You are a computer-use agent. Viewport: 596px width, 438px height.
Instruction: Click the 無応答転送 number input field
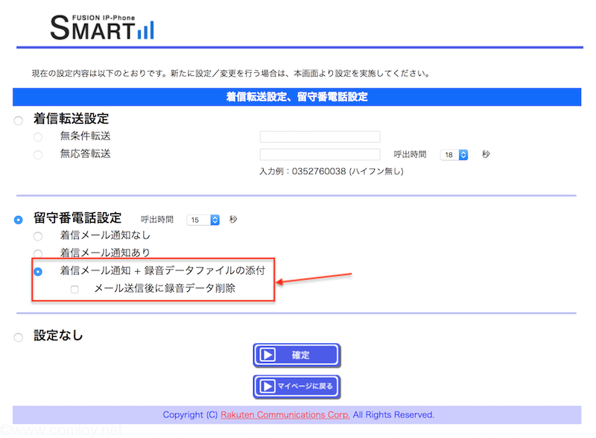320,154
